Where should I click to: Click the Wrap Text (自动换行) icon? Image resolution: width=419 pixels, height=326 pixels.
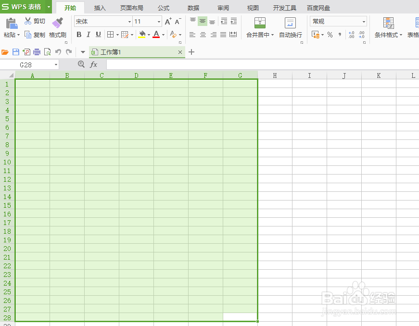(x=290, y=23)
